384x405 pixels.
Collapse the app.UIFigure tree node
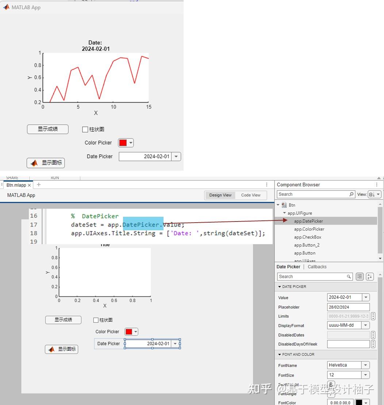(x=284, y=213)
